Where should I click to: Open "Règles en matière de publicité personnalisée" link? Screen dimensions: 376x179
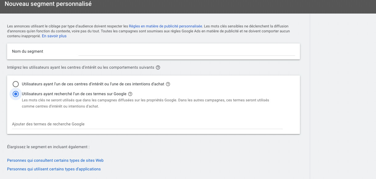point(166,26)
